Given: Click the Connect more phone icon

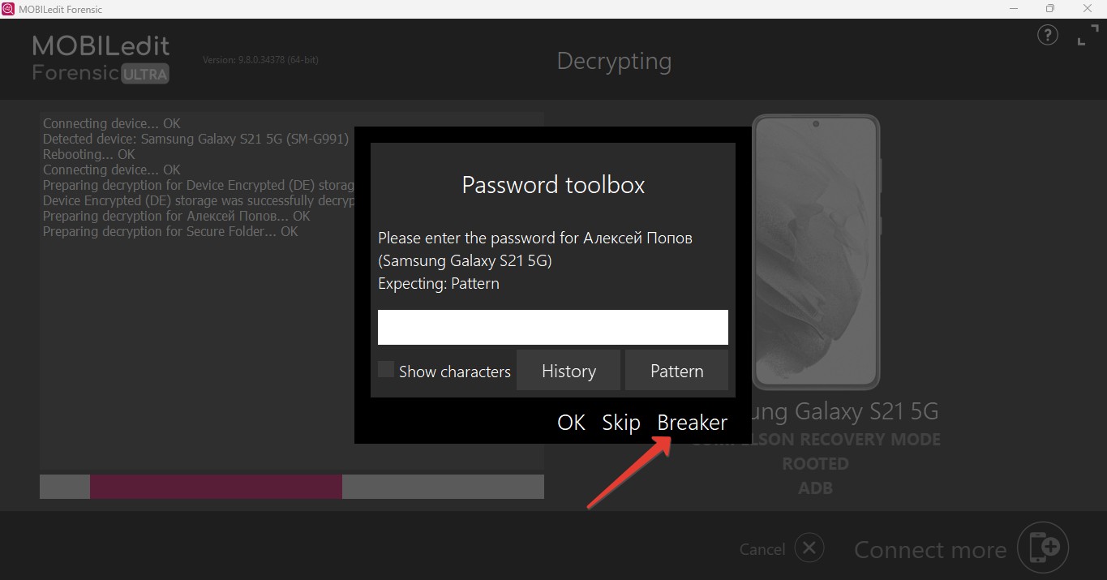Looking at the screenshot, I should pos(1043,548).
